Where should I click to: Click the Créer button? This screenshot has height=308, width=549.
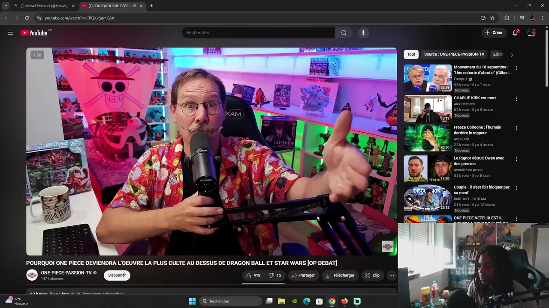(493, 33)
